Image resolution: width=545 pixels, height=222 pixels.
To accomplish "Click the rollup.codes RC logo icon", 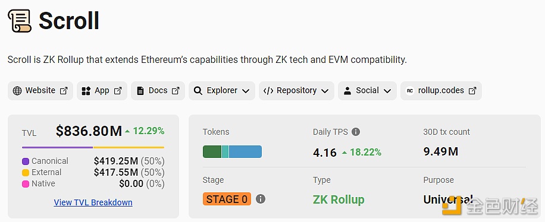I will coord(410,91).
